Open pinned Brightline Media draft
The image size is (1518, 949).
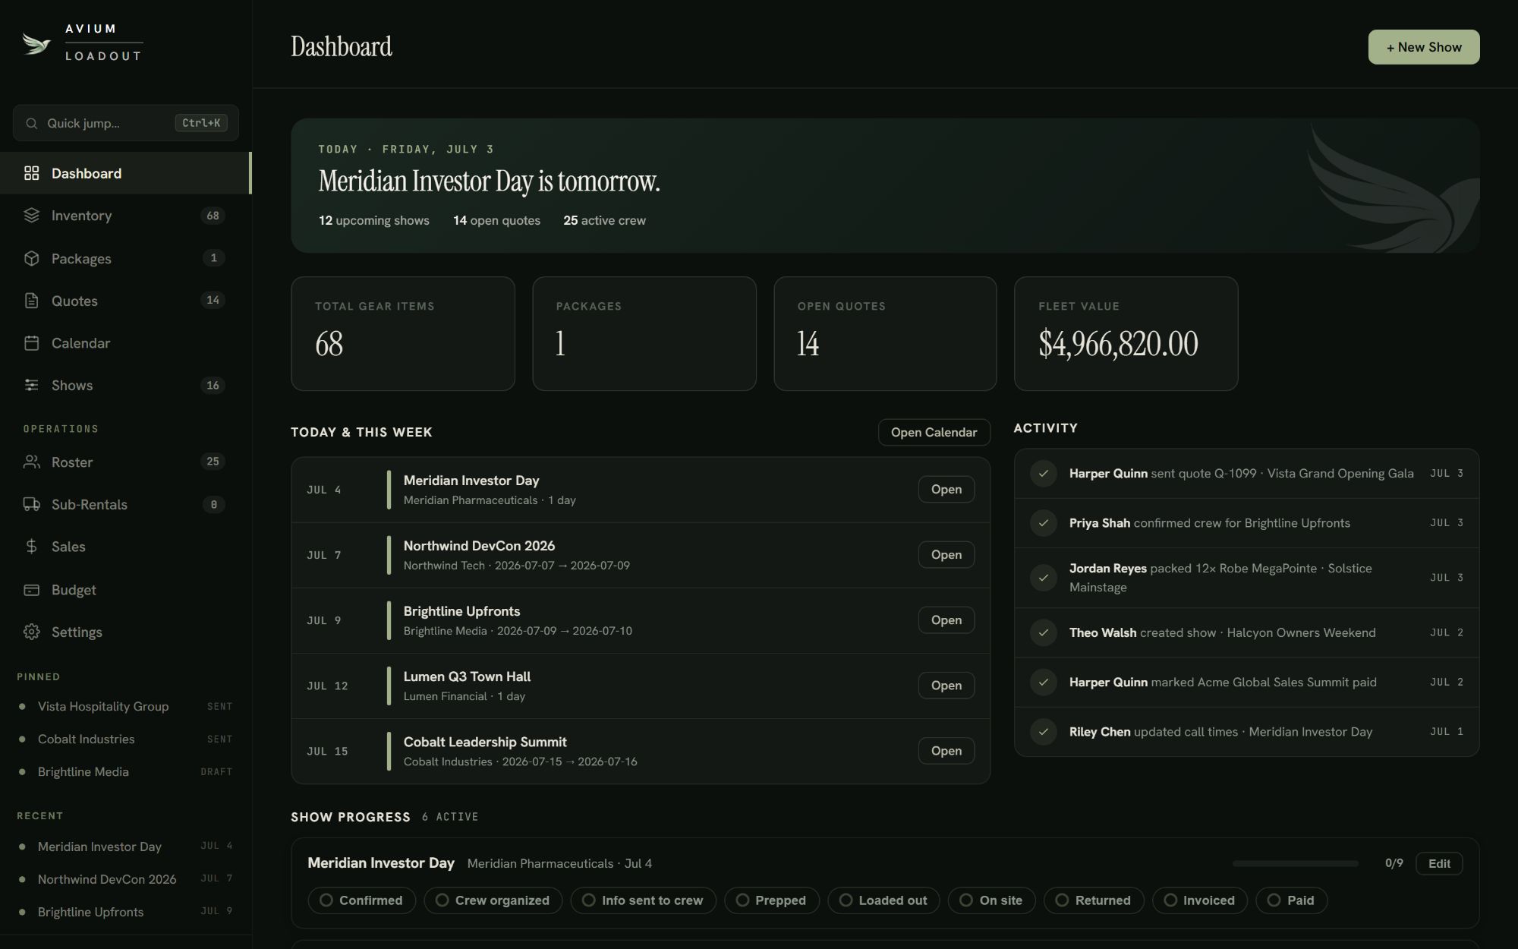pos(125,771)
